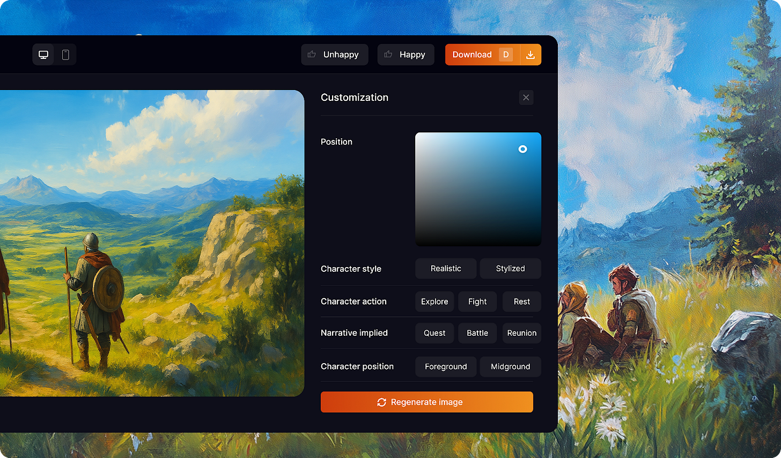Choose Fight character action
The height and width of the screenshot is (458, 781).
477,302
